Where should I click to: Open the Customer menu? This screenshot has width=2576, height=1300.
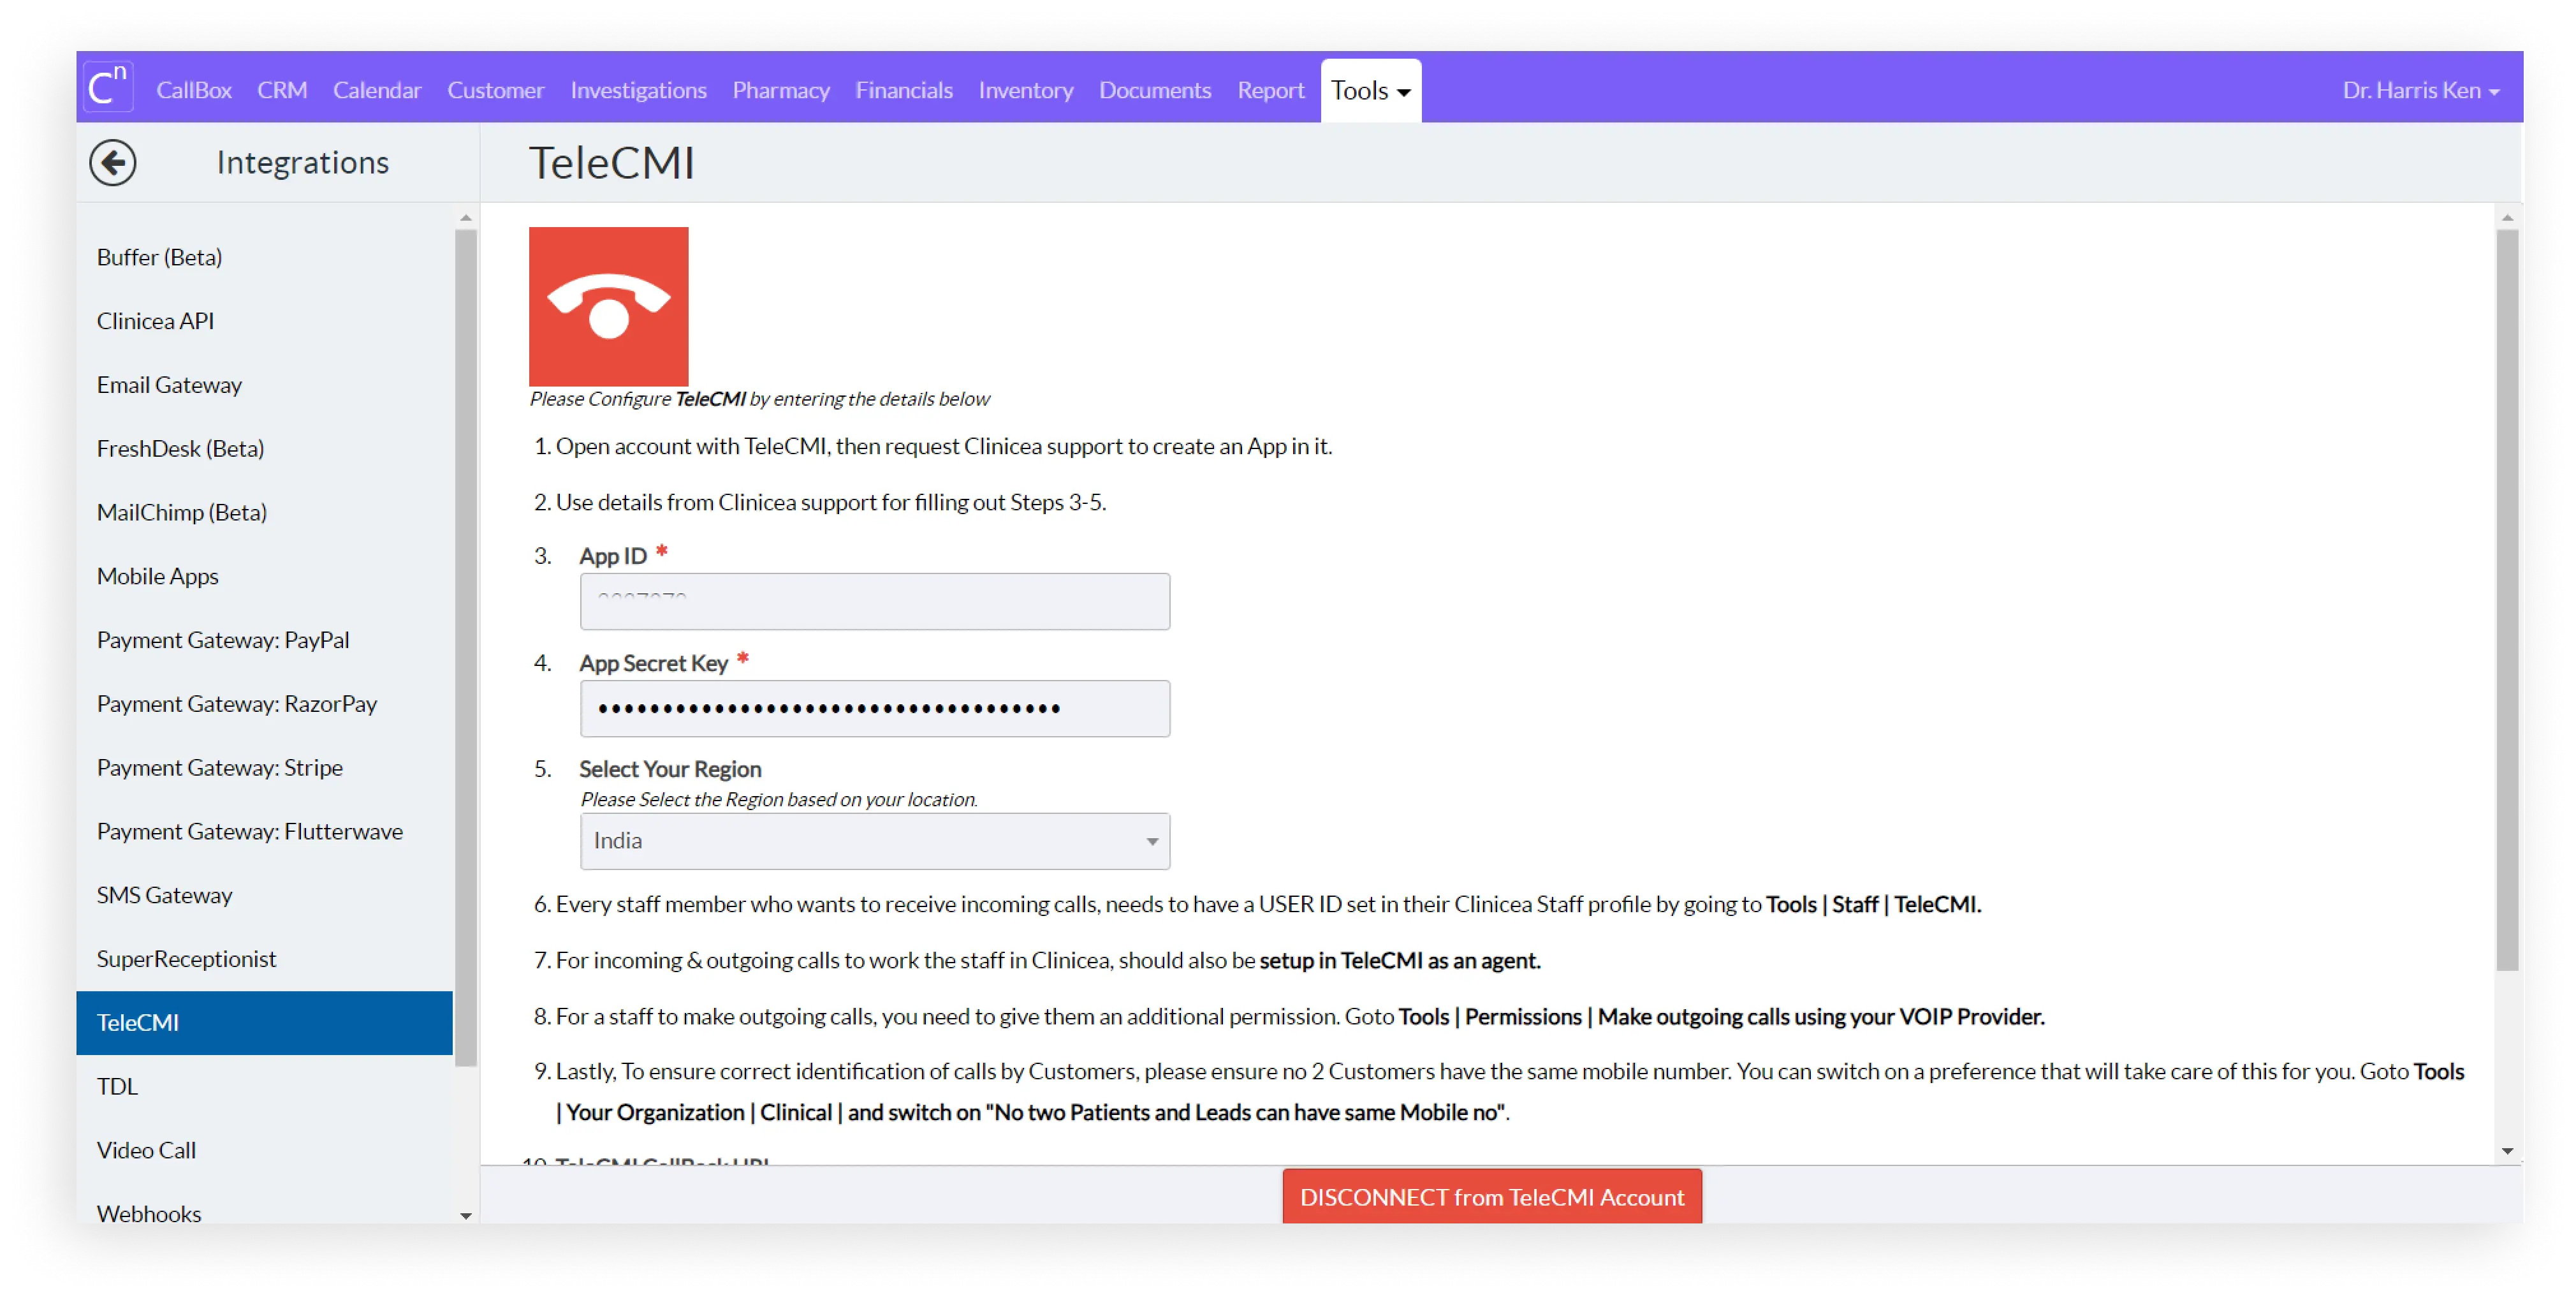tap(496, 90)
